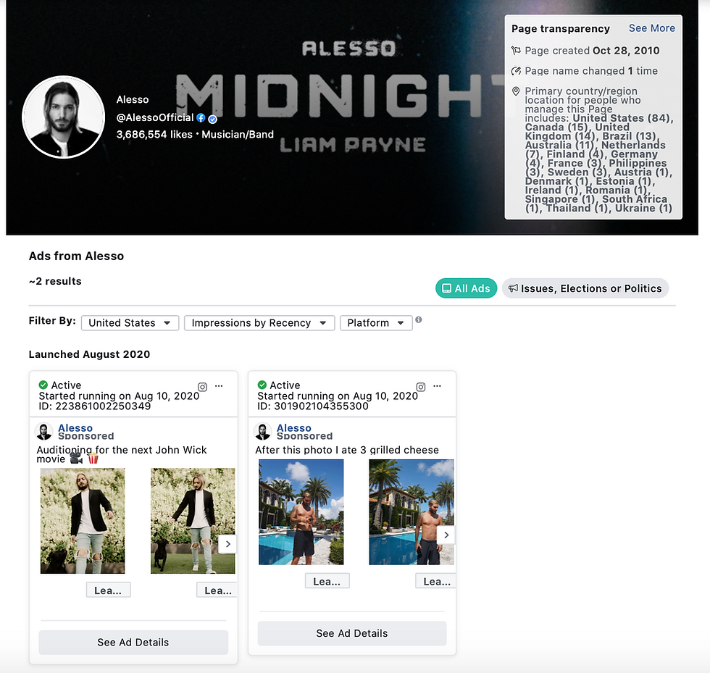Click the info icon beside Platform filter

coord(419,319)
